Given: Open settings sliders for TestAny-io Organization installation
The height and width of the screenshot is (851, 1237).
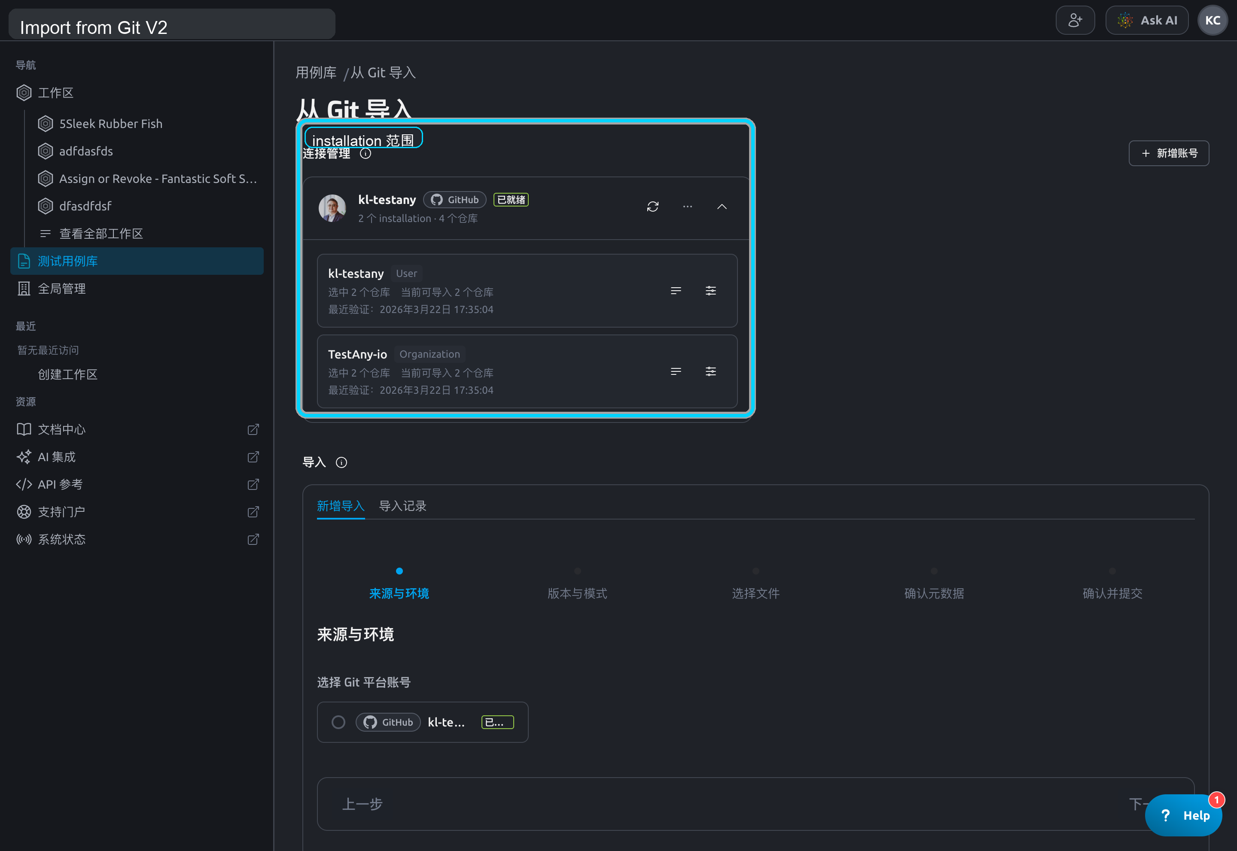Looking at the screenshot, I should click(710, 371).
